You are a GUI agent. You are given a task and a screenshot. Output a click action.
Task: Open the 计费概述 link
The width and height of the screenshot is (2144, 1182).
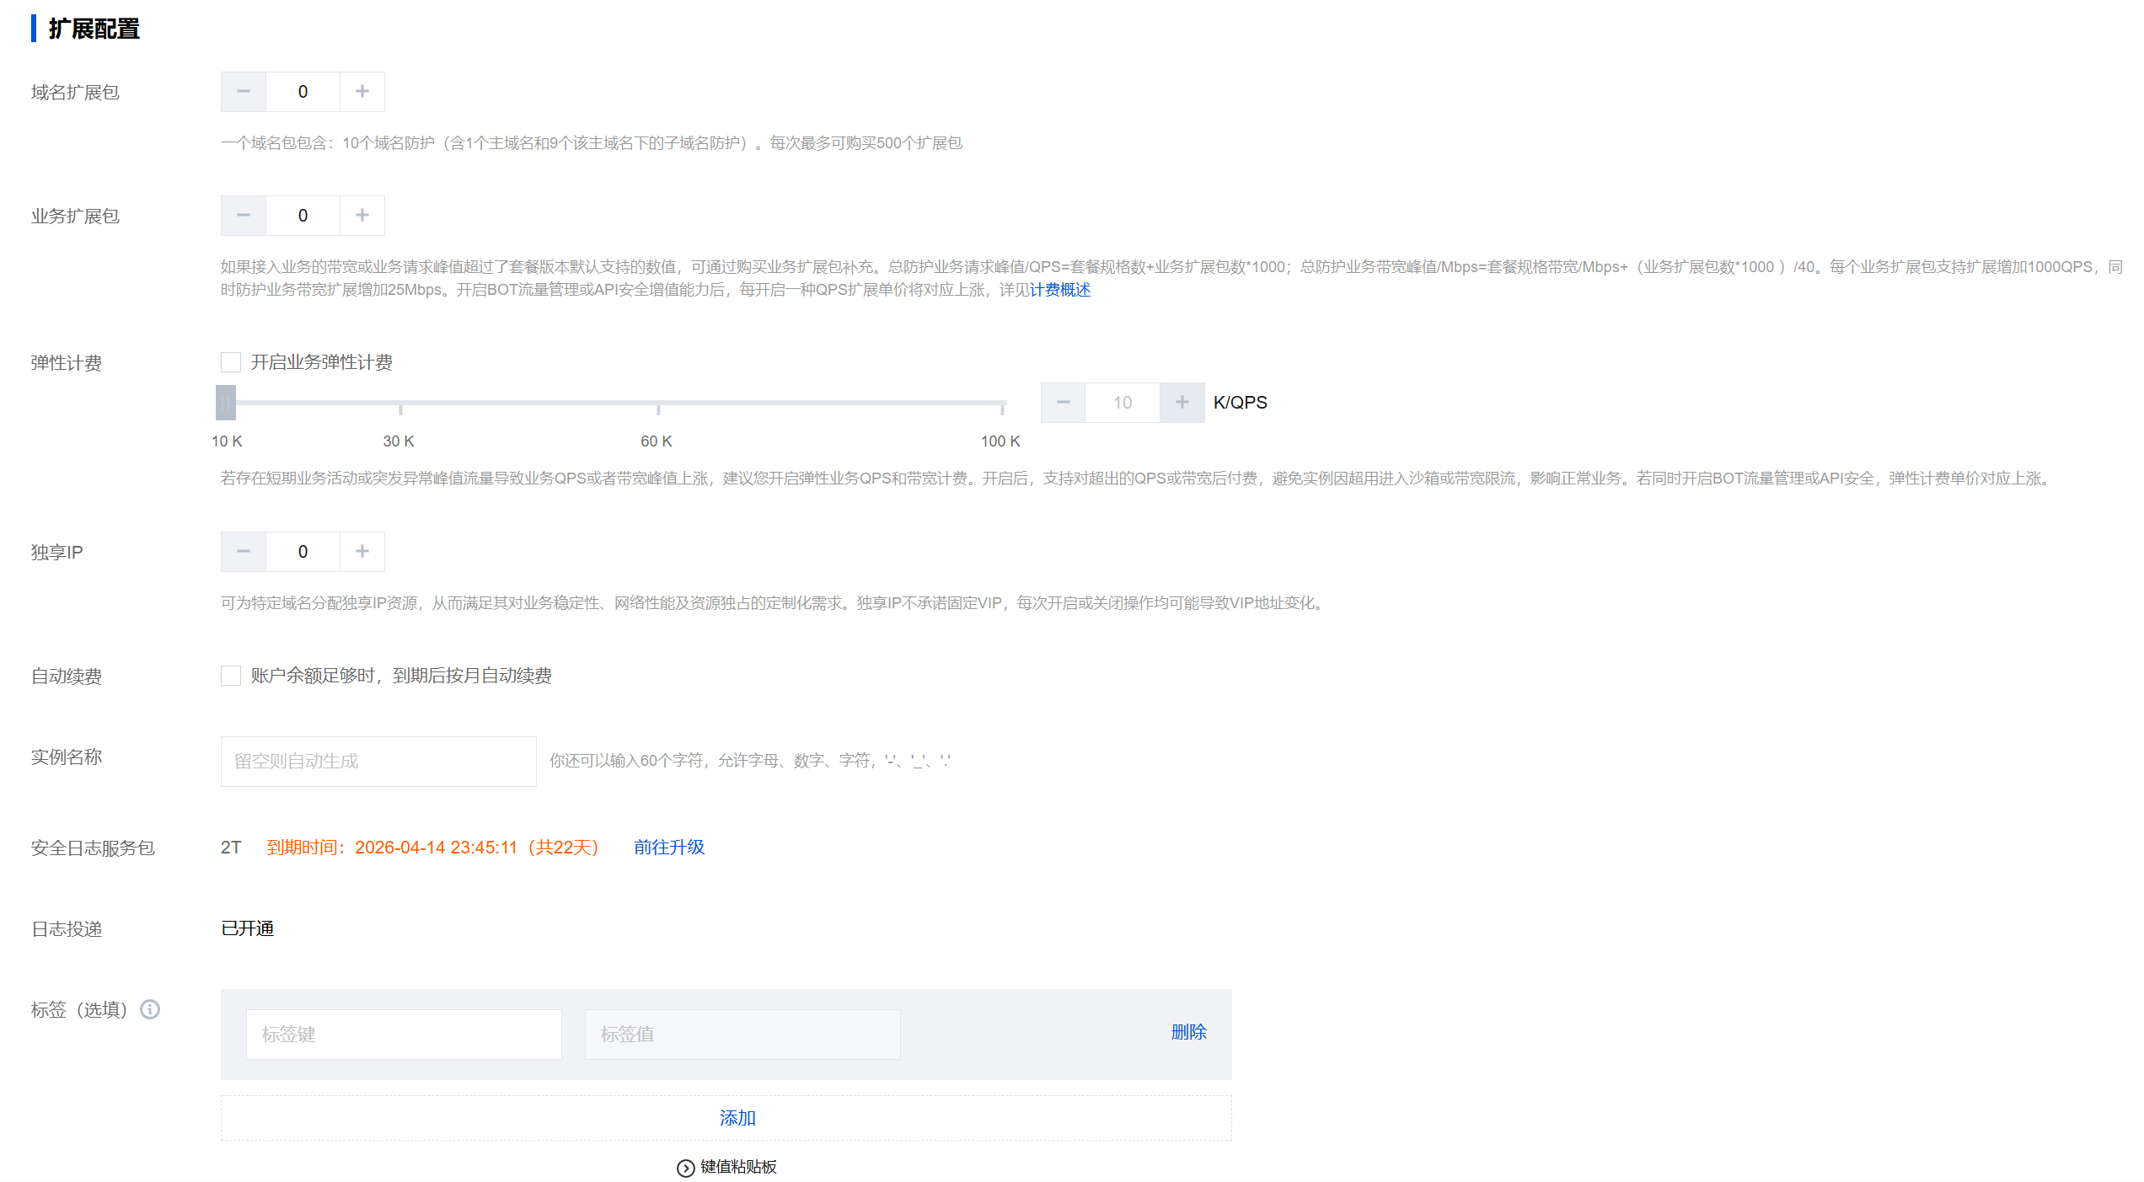pos(1060,290)
